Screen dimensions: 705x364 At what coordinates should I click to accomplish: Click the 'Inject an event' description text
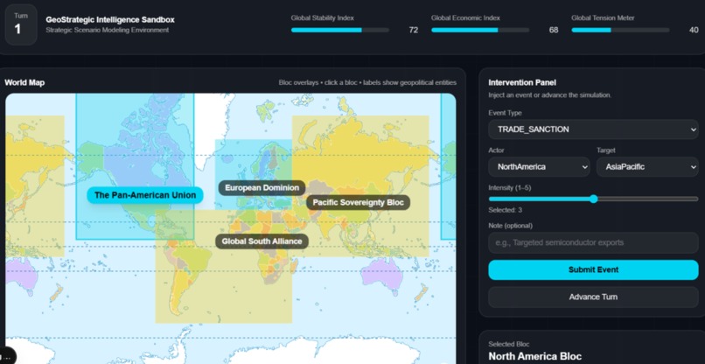click(x=549, y=95)
